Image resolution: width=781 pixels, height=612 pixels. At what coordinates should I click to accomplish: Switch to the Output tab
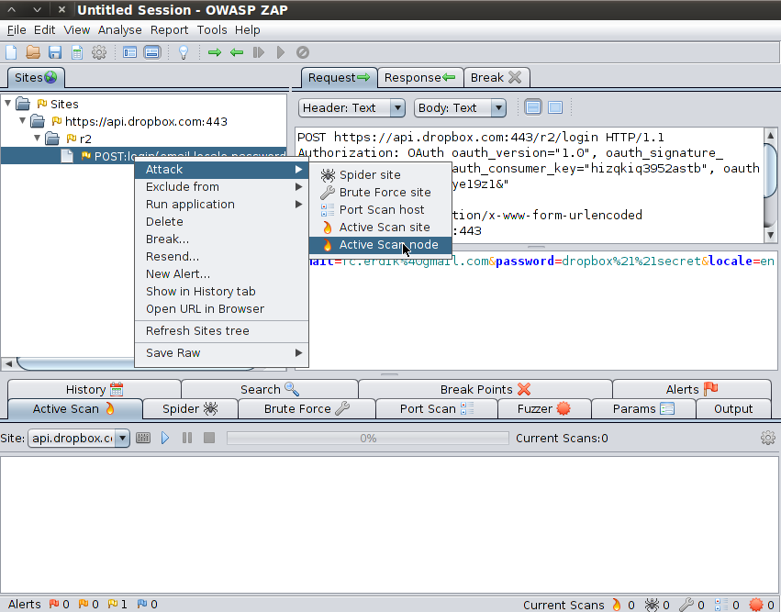pyautogui.click(x=733, y=409)
